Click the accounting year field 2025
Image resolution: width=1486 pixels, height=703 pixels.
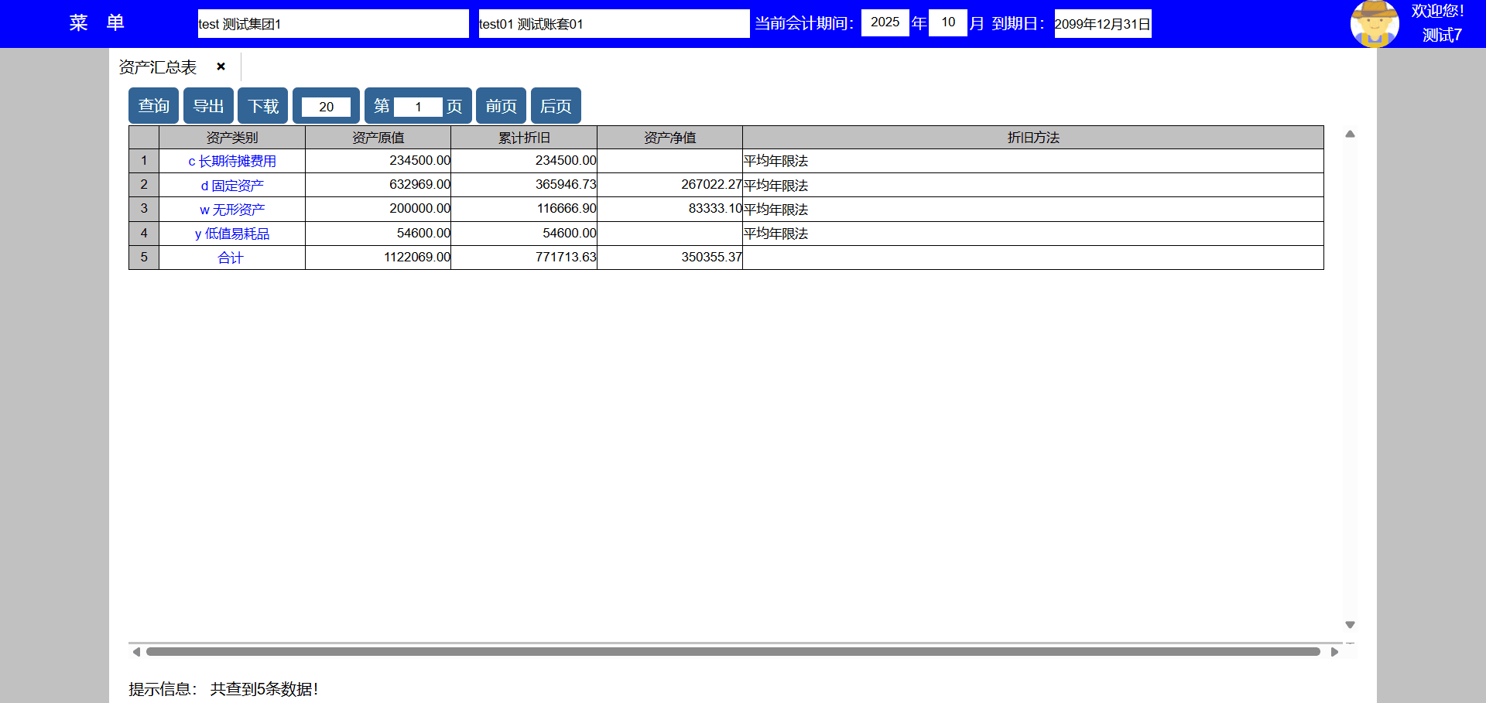point(885,22)
